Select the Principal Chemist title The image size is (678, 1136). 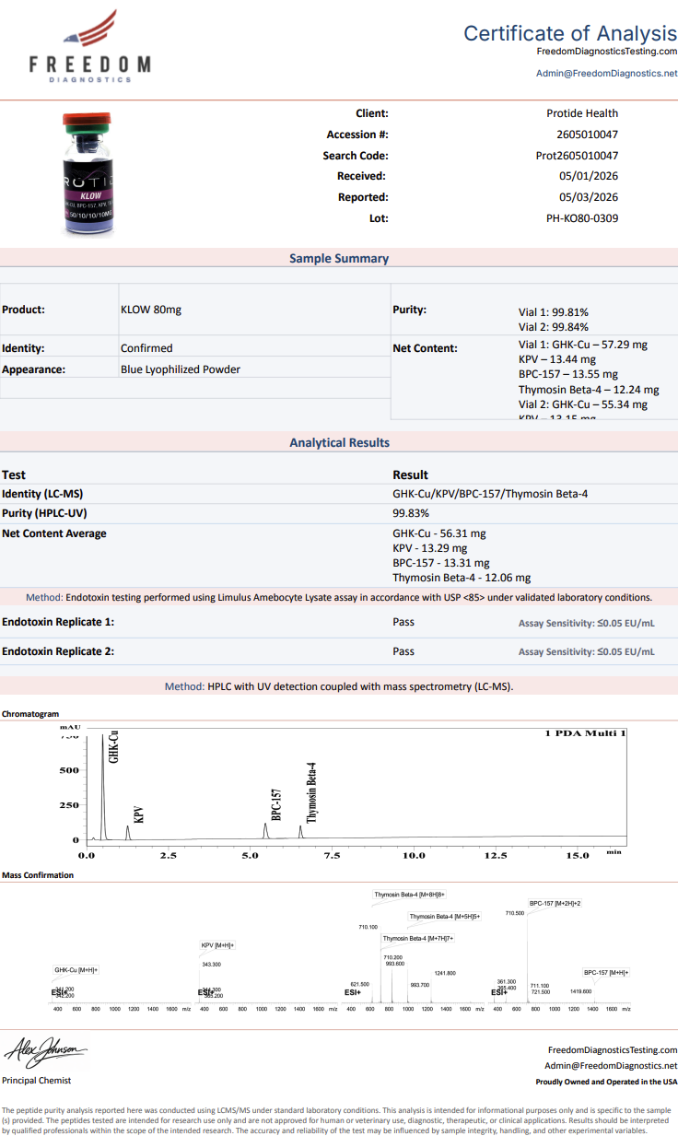coord(36,1080)
